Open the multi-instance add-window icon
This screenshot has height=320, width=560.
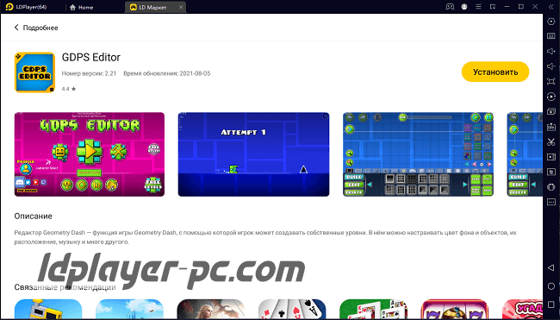click(x=551, y=111)
